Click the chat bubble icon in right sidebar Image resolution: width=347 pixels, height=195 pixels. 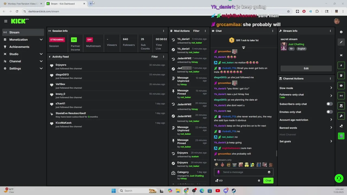pyautogui.click(x=341, y=86)
